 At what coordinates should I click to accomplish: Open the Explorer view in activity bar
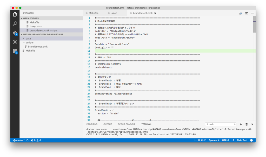[15, 14]
